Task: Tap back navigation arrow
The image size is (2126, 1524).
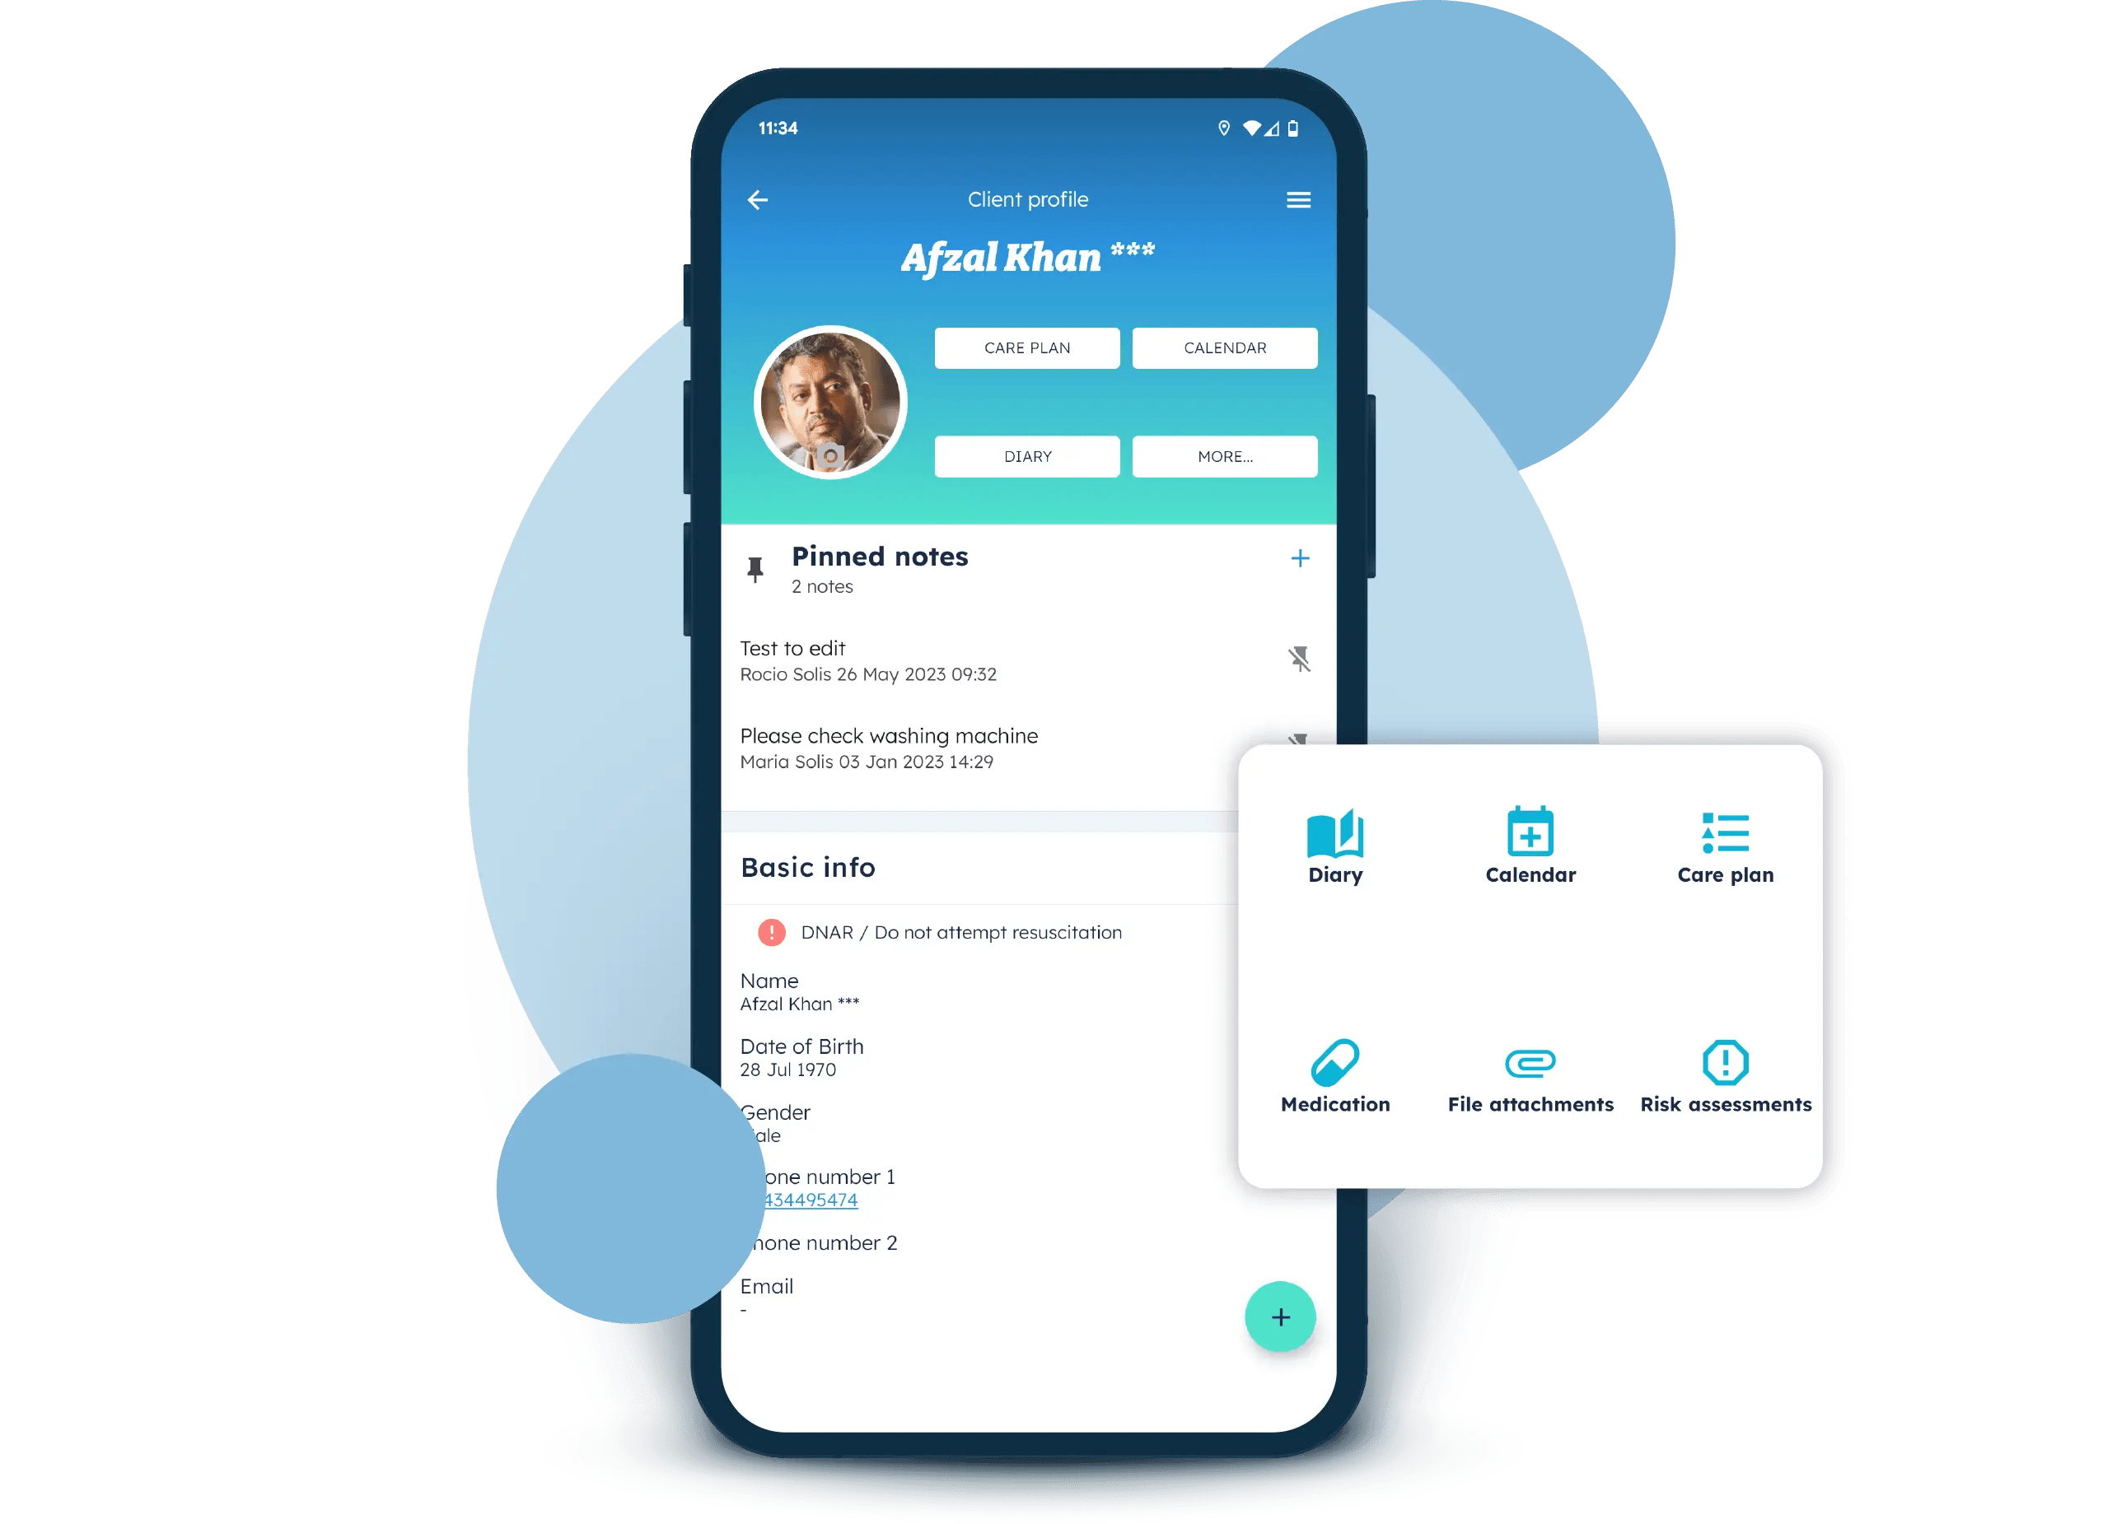Action: pyautogui.click(x=757, y=199)
